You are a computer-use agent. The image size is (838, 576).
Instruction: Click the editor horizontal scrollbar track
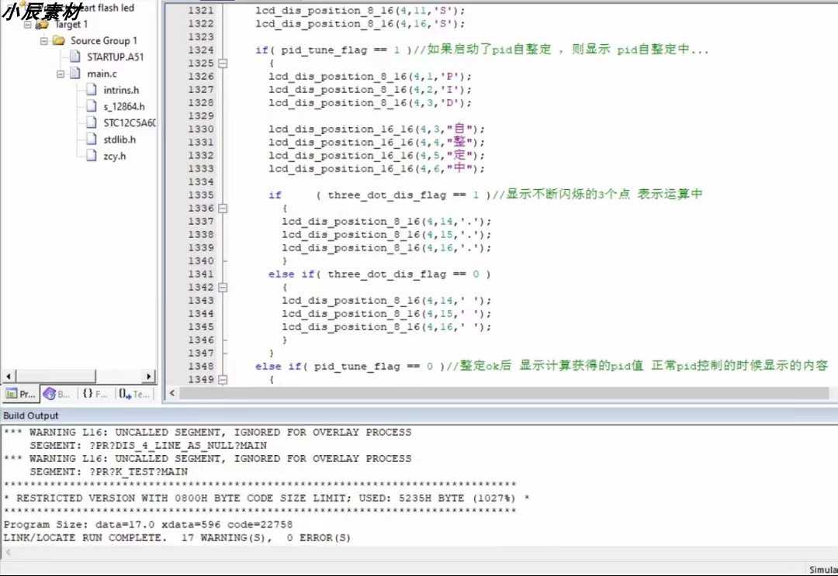coord(504,393)
